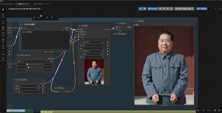Click the large preview image output
The image size is (222, 113).
pos(164,65)
